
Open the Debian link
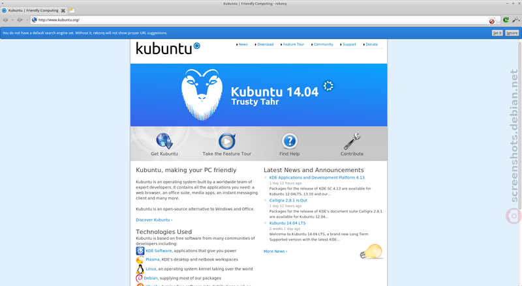coord(151,278)
